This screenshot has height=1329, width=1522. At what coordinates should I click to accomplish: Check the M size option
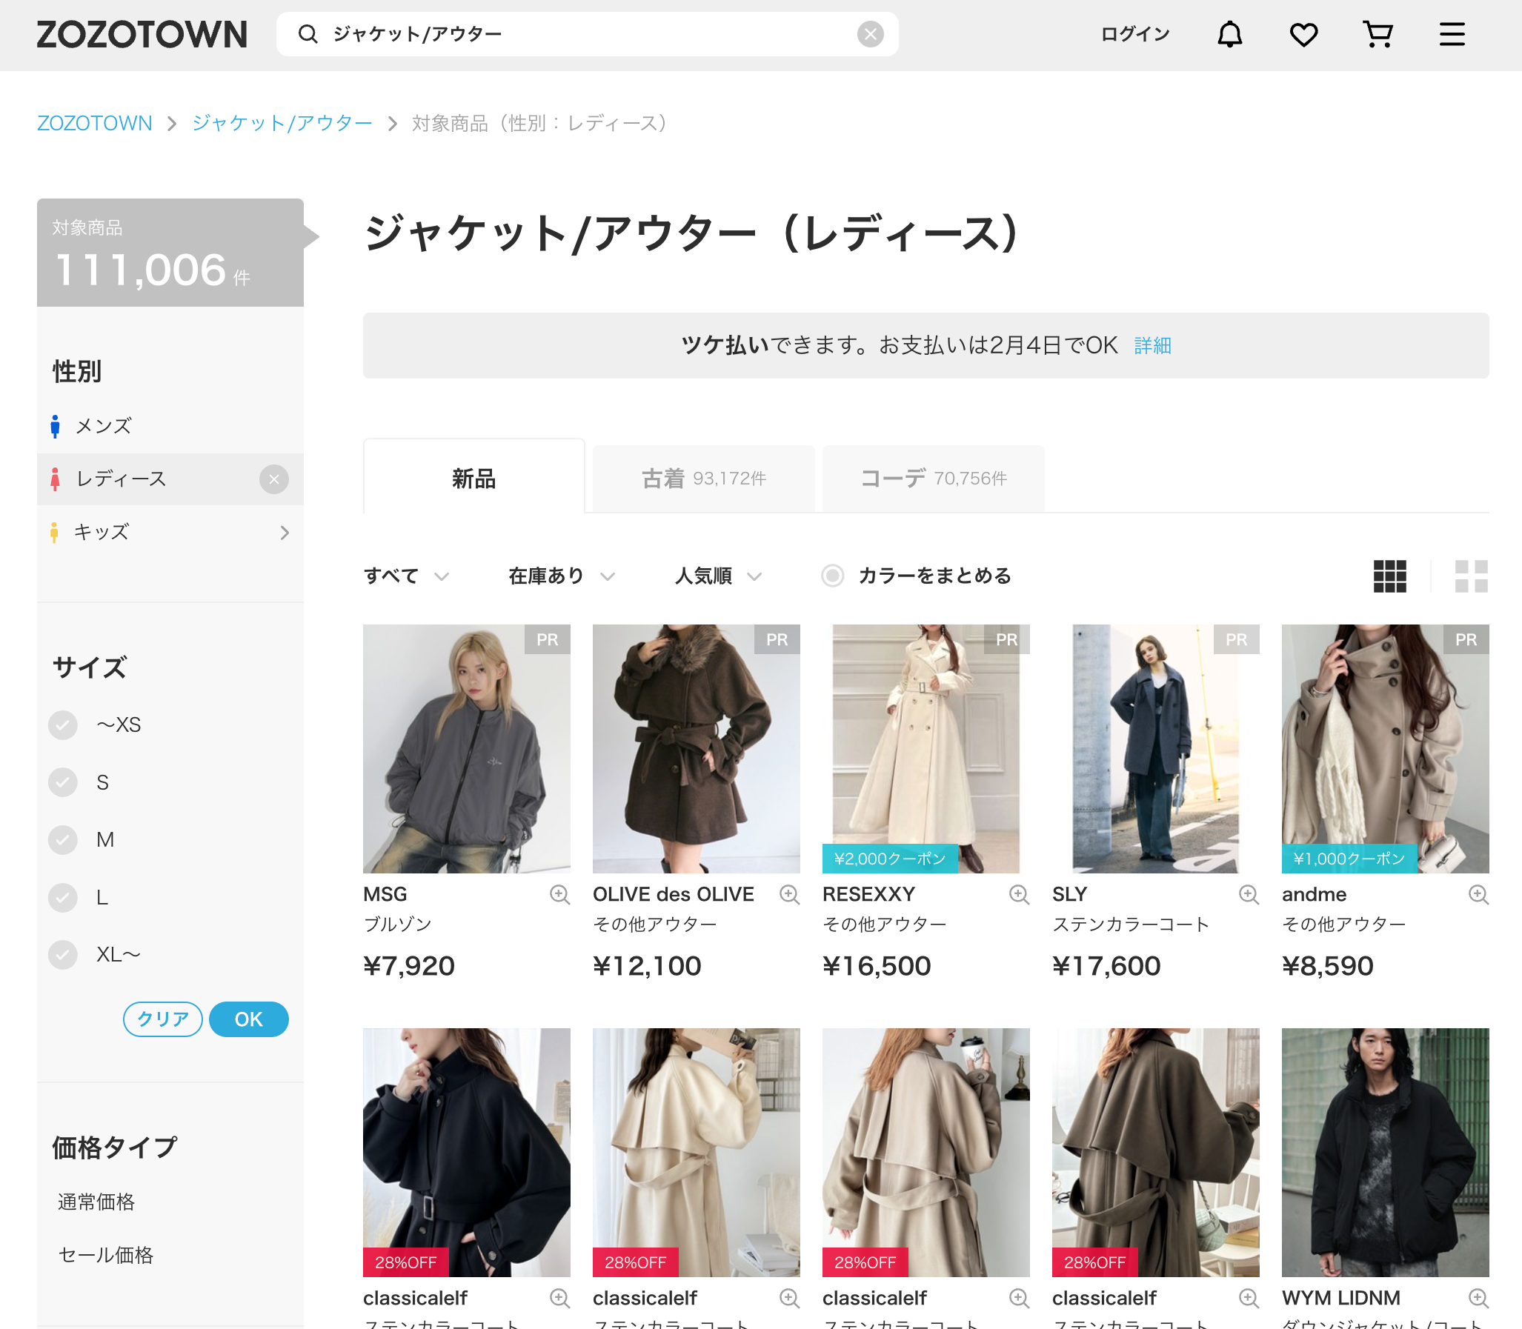tap(63, 839)
